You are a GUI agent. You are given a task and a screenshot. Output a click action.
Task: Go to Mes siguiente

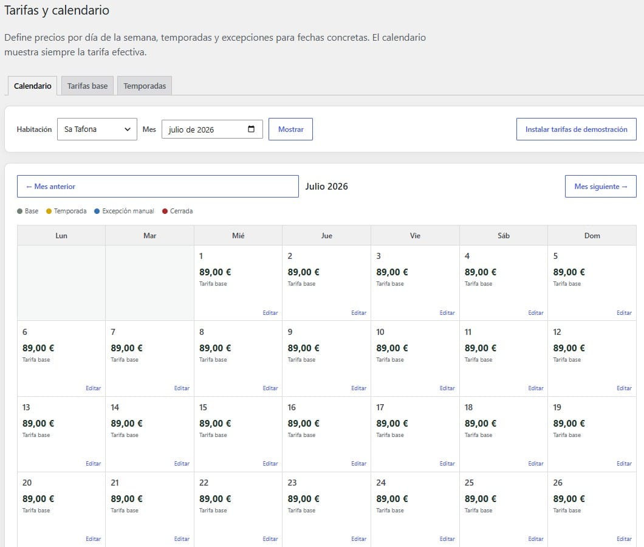tap(600, 186)
